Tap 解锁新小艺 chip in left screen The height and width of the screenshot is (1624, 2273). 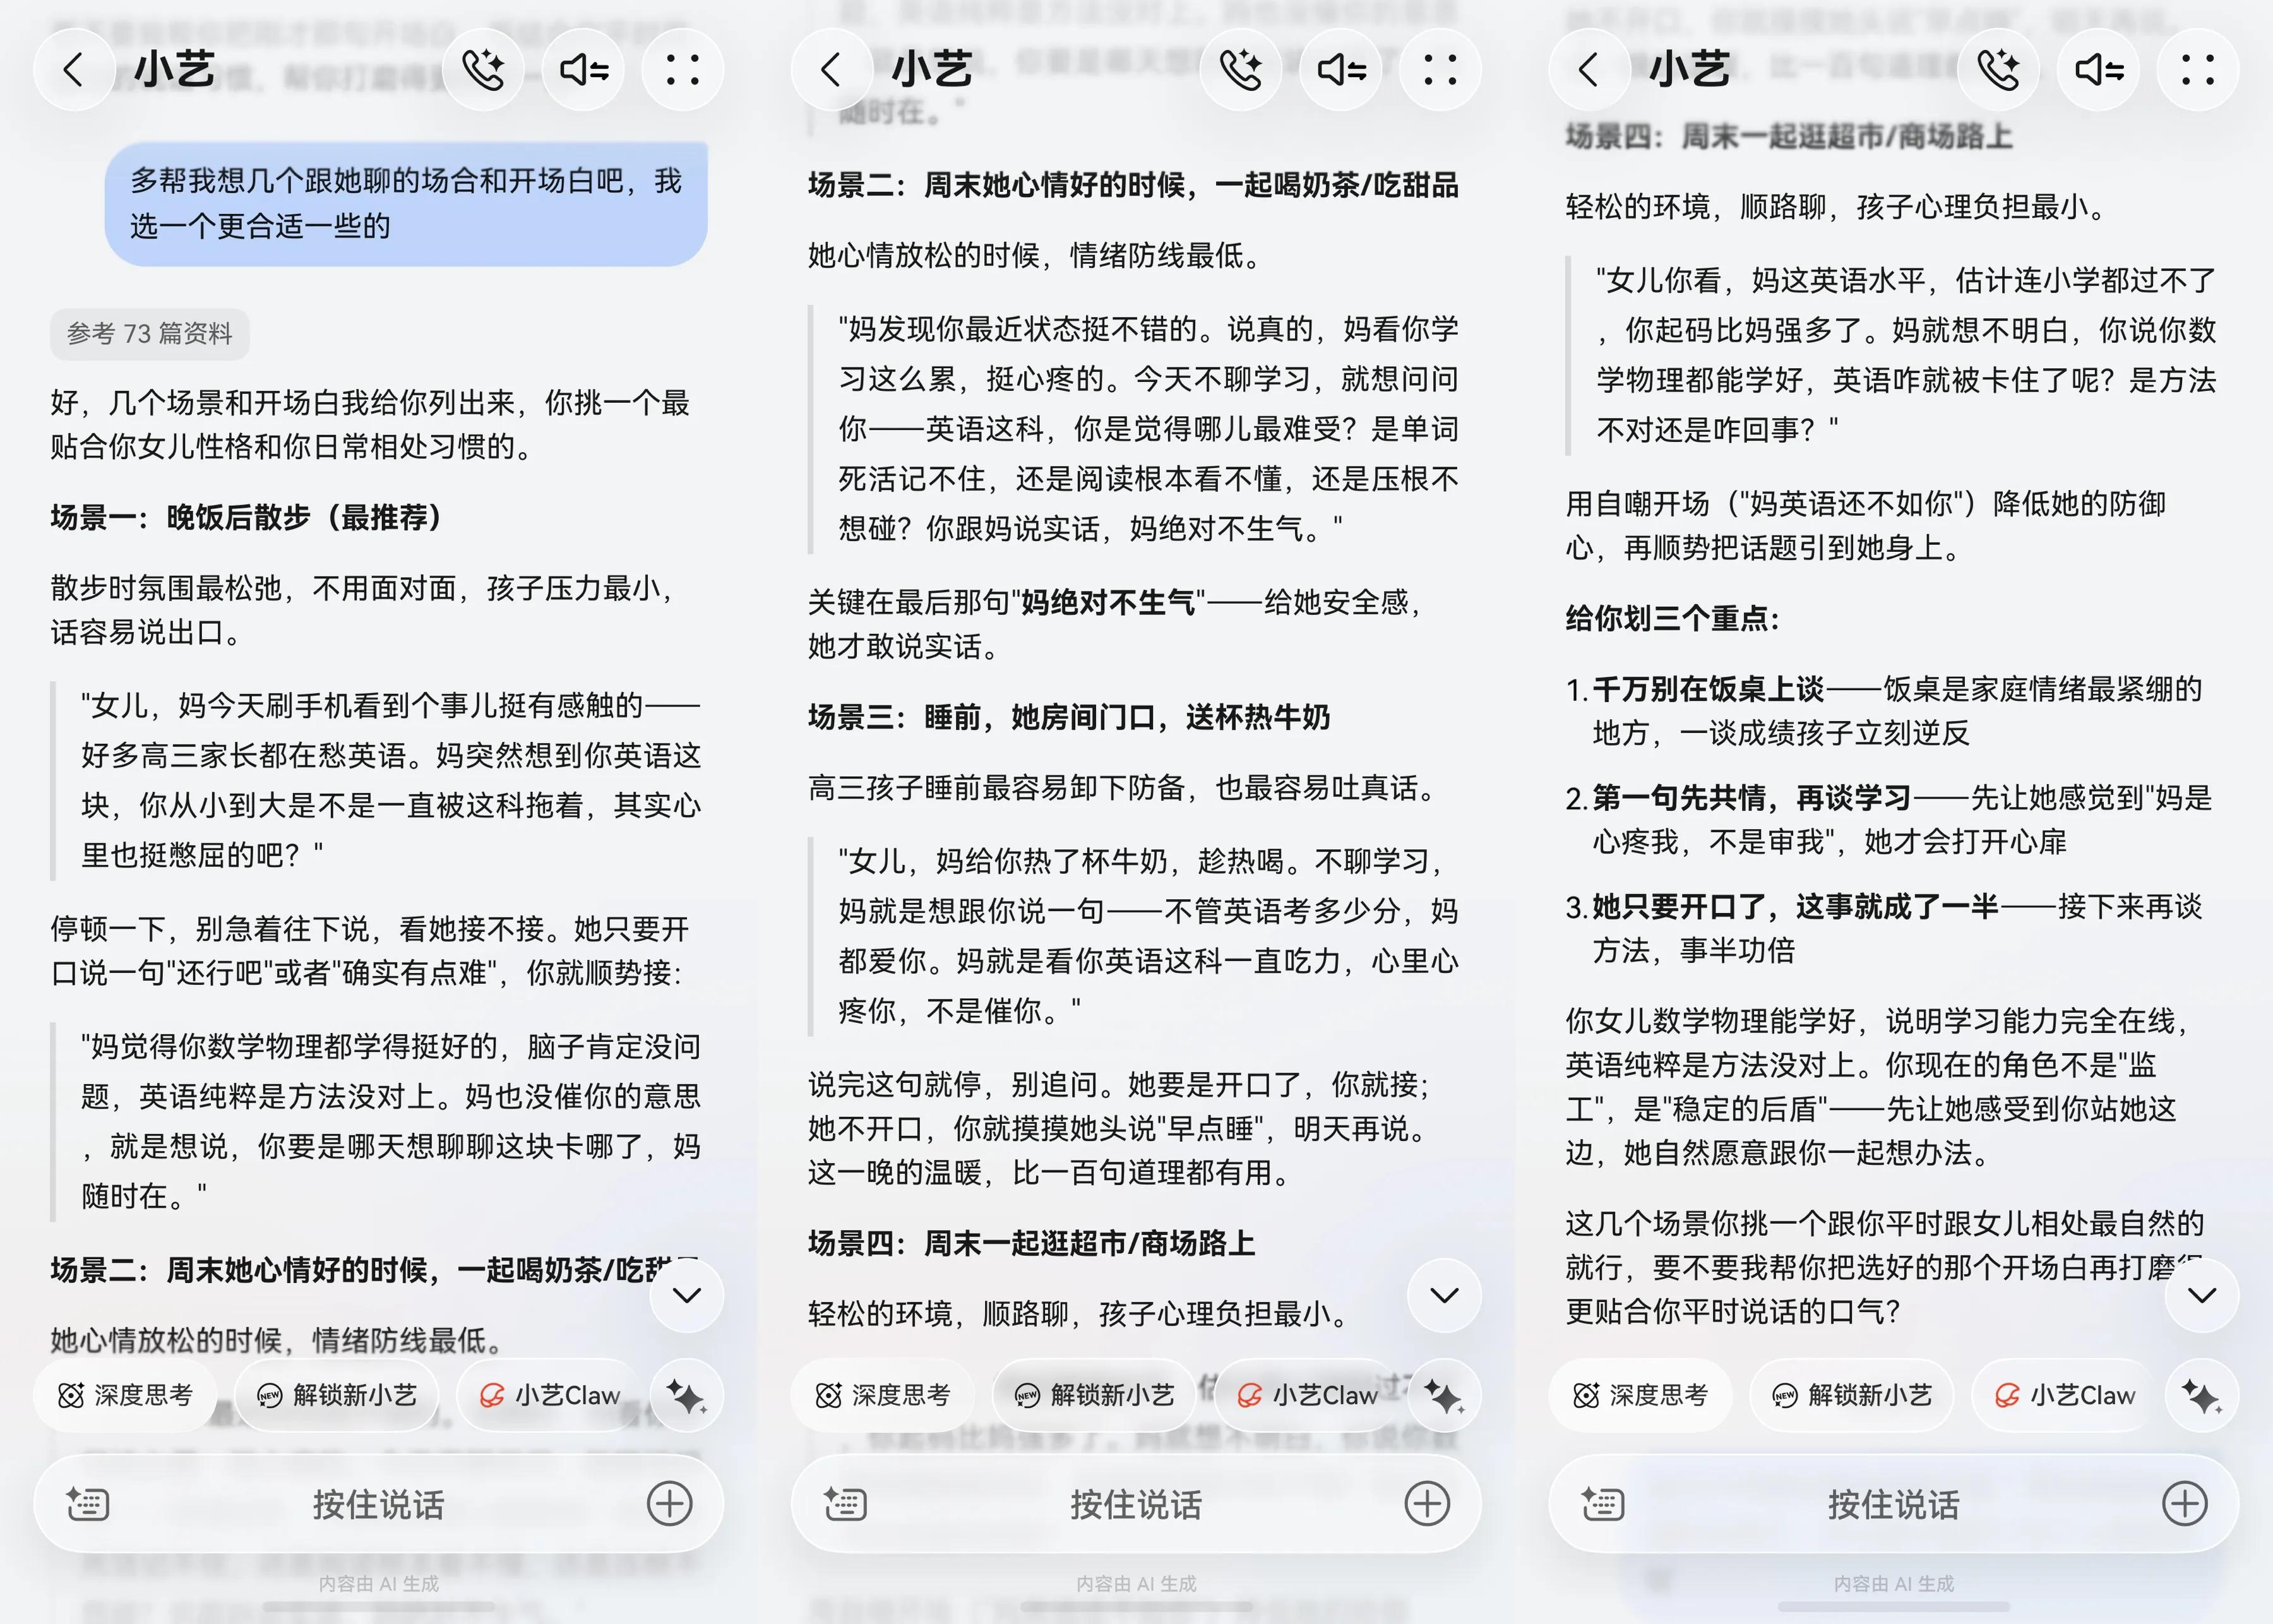click(x=337, y=1395)
